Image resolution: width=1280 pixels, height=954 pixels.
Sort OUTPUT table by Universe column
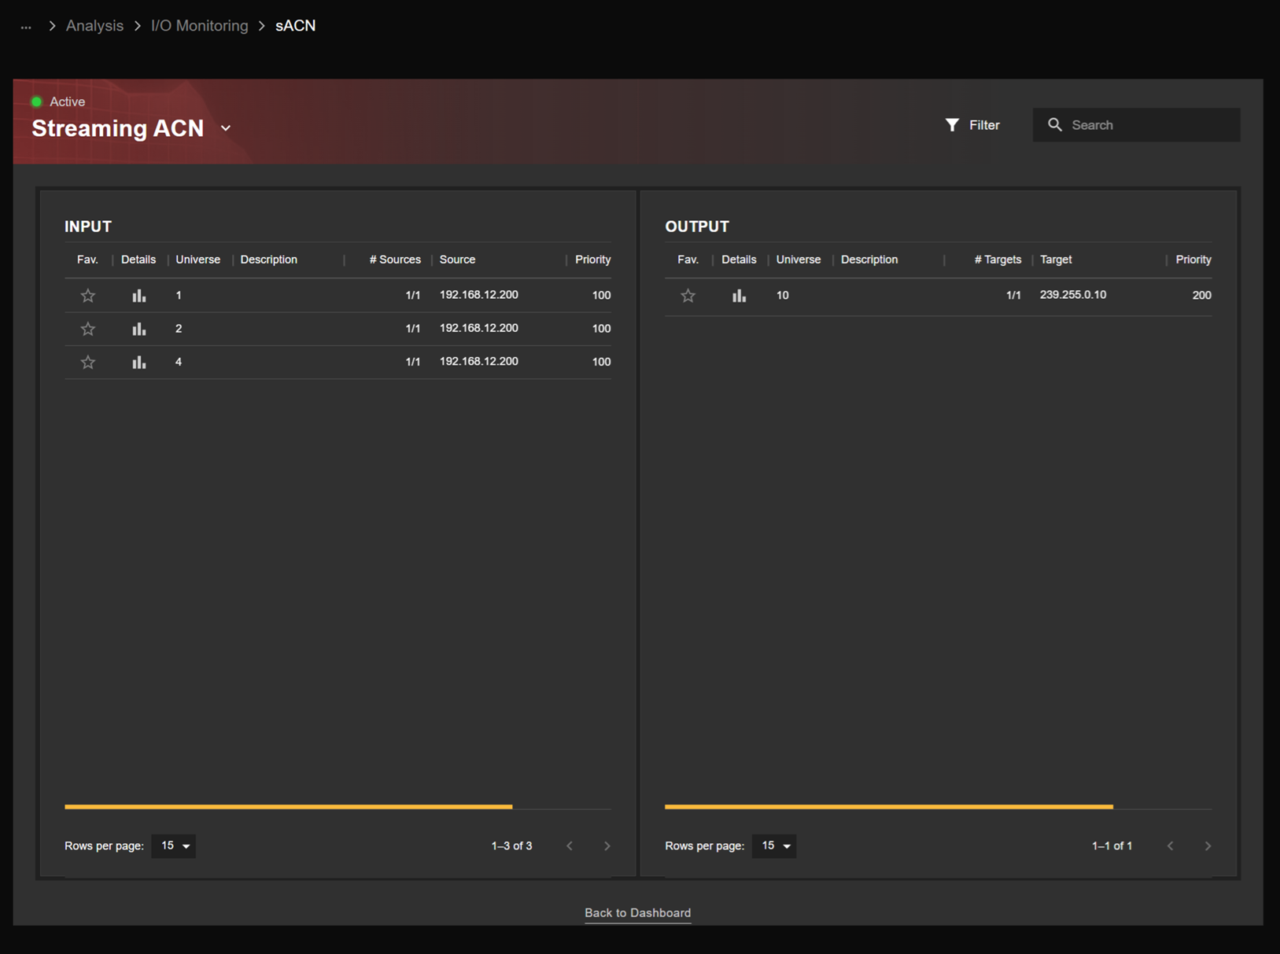coord(799,260)
